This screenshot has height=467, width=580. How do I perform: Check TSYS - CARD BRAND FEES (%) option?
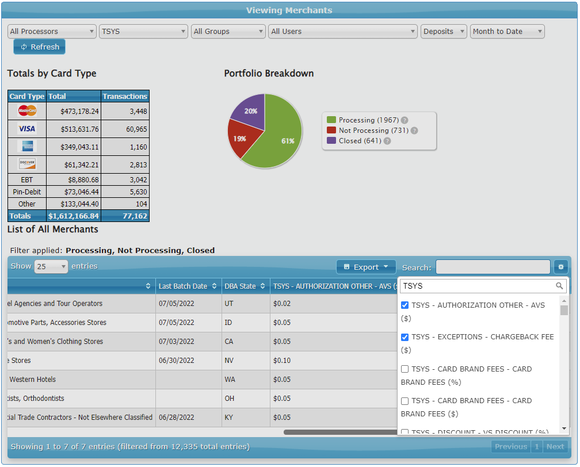[x=405, y=369]
